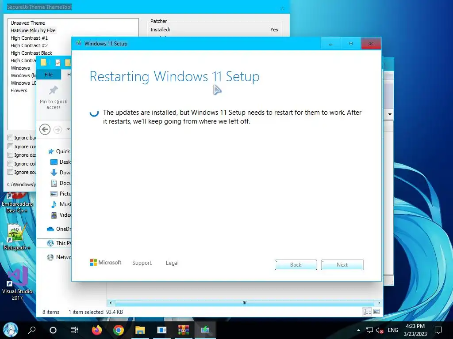Click the muted volume tray icon
453x339 pixels.
click(380, 330)
